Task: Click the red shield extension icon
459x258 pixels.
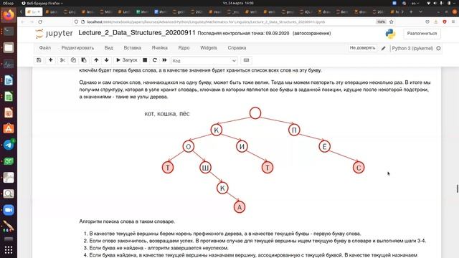Action: [445, 22]
